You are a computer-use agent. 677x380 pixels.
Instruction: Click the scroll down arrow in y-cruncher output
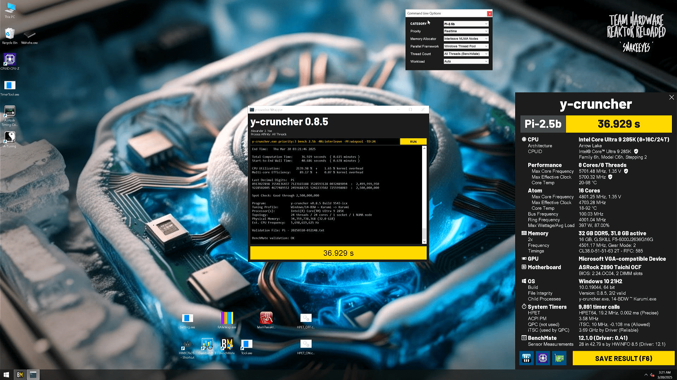pos(424,241)
